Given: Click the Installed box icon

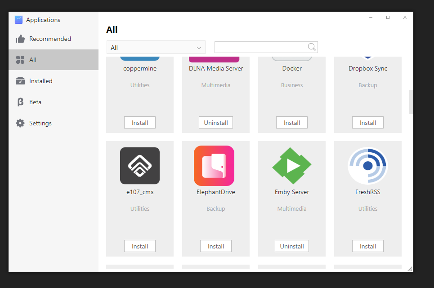Looking at the screenshot, I should coord(20,81).
